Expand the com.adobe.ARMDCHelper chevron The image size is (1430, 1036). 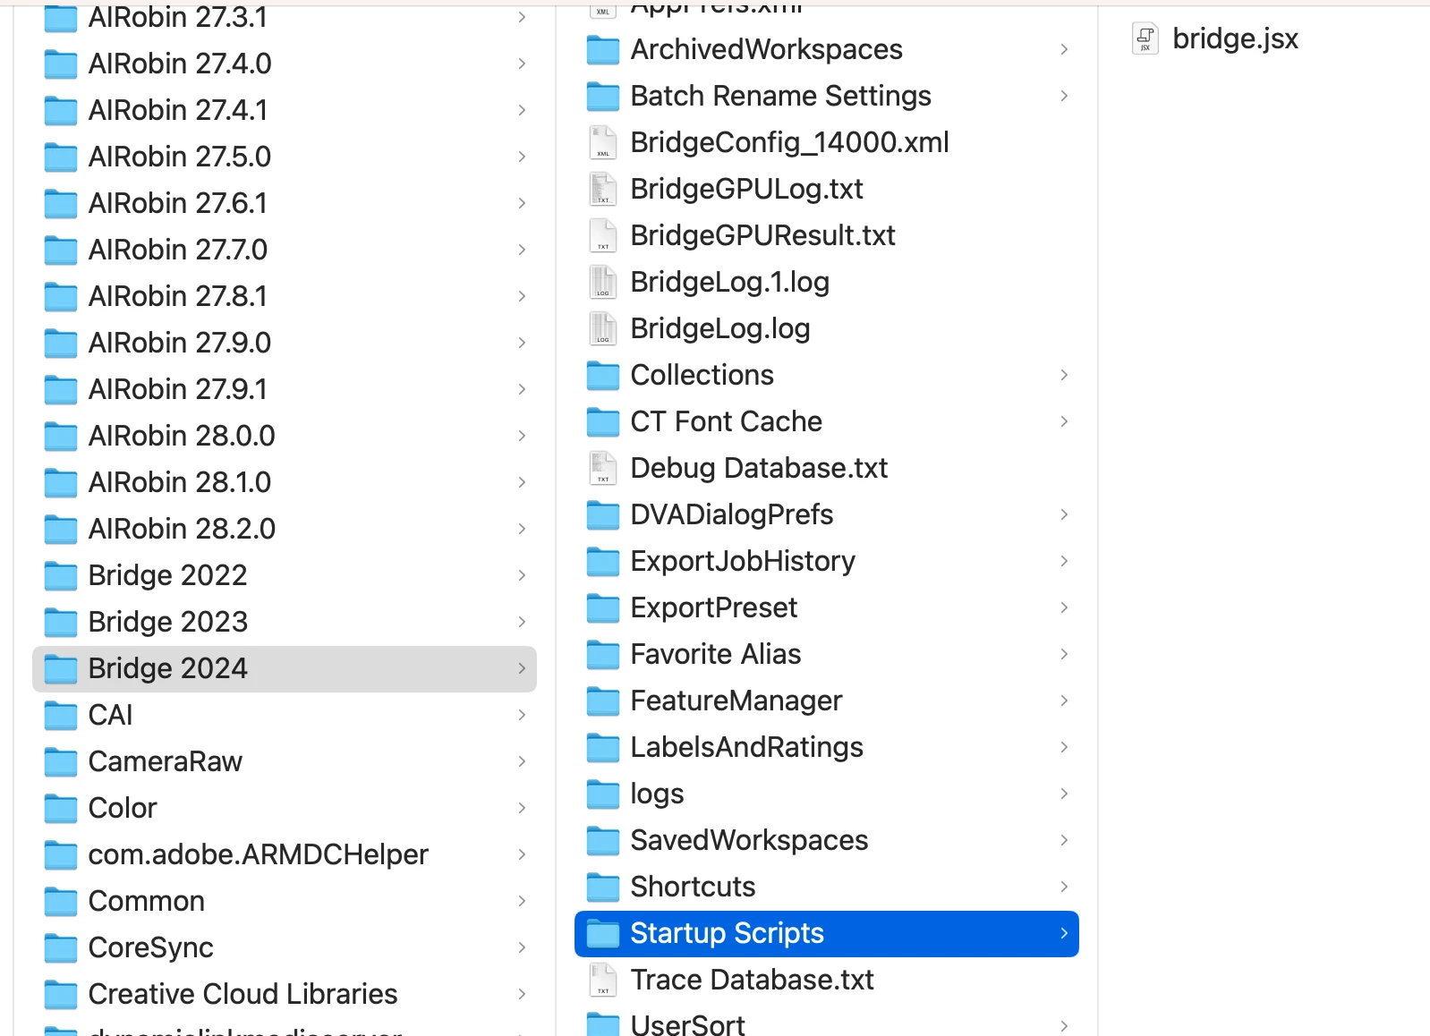point(522,854)
